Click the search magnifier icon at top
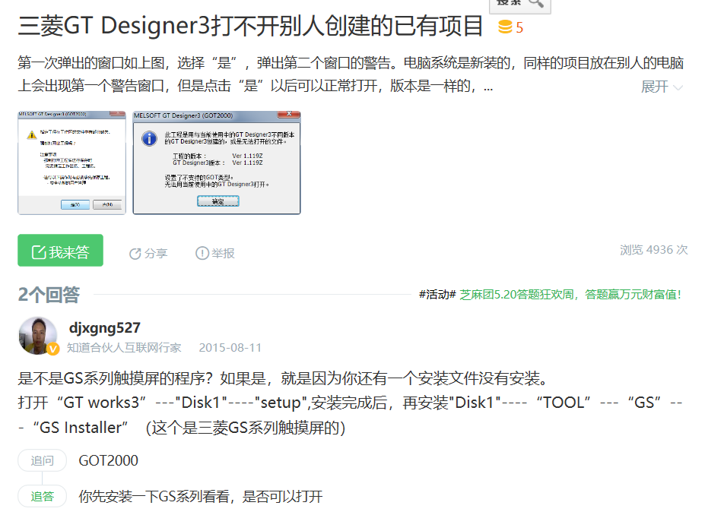 coord(535,3)
